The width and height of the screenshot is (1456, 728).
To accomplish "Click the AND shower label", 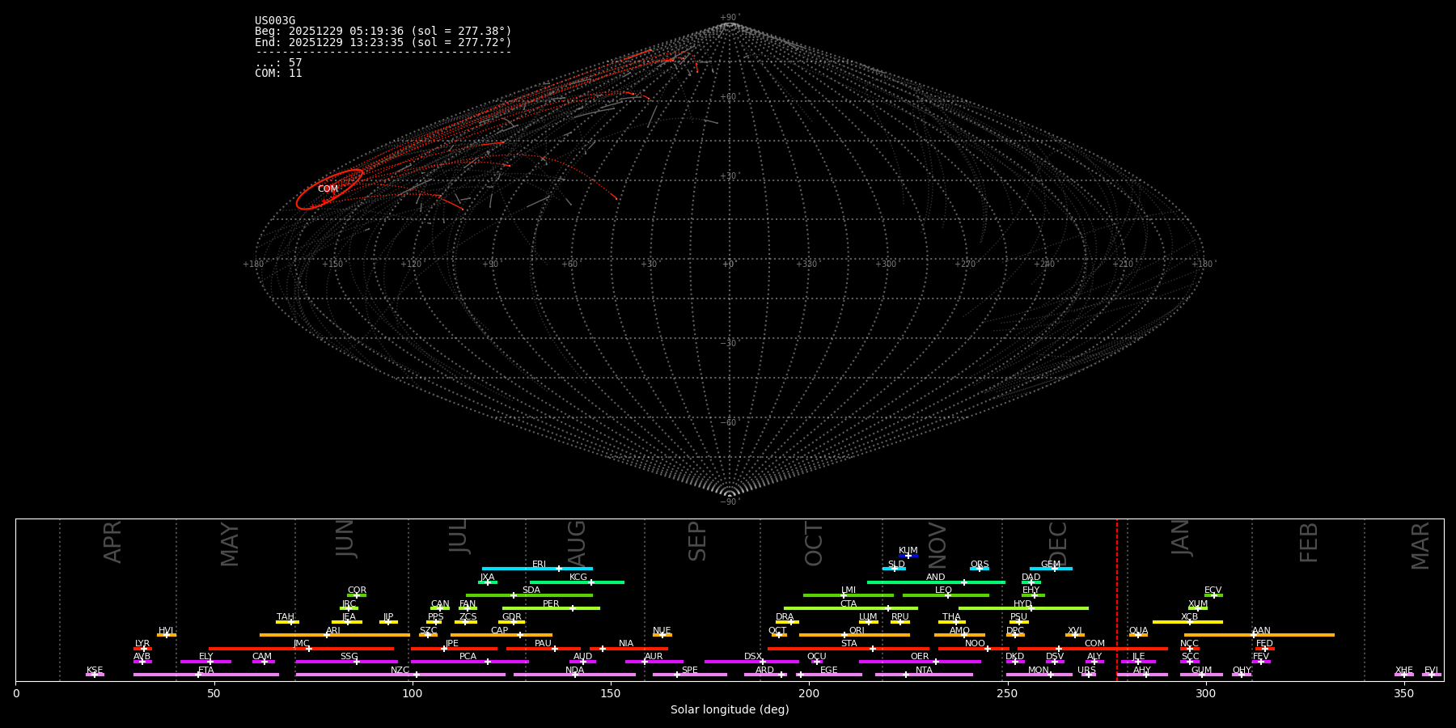I will coord(936,578).
